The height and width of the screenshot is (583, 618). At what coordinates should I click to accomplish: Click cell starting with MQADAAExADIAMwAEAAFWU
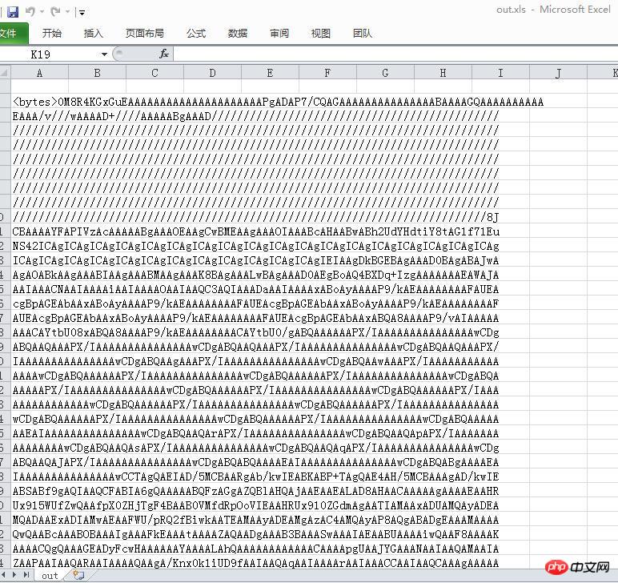pos(255,520)
